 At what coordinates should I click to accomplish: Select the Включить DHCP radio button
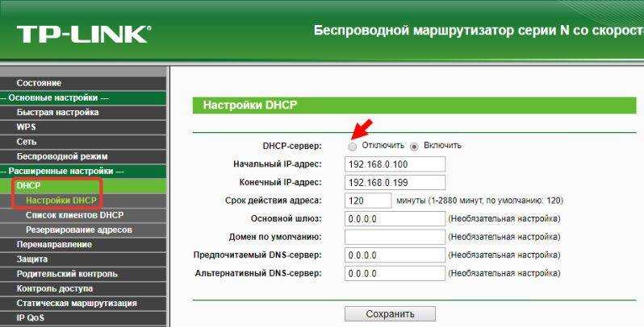click(x=414, y=147)
